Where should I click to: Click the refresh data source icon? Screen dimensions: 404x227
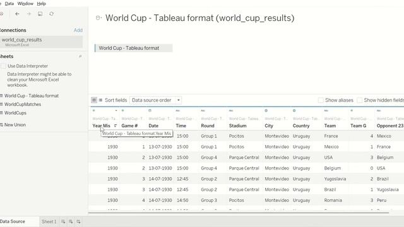(x=52, y=14)
